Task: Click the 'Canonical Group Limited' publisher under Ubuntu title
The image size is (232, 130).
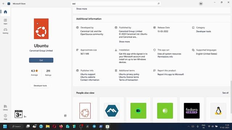Action: point(41,51)
